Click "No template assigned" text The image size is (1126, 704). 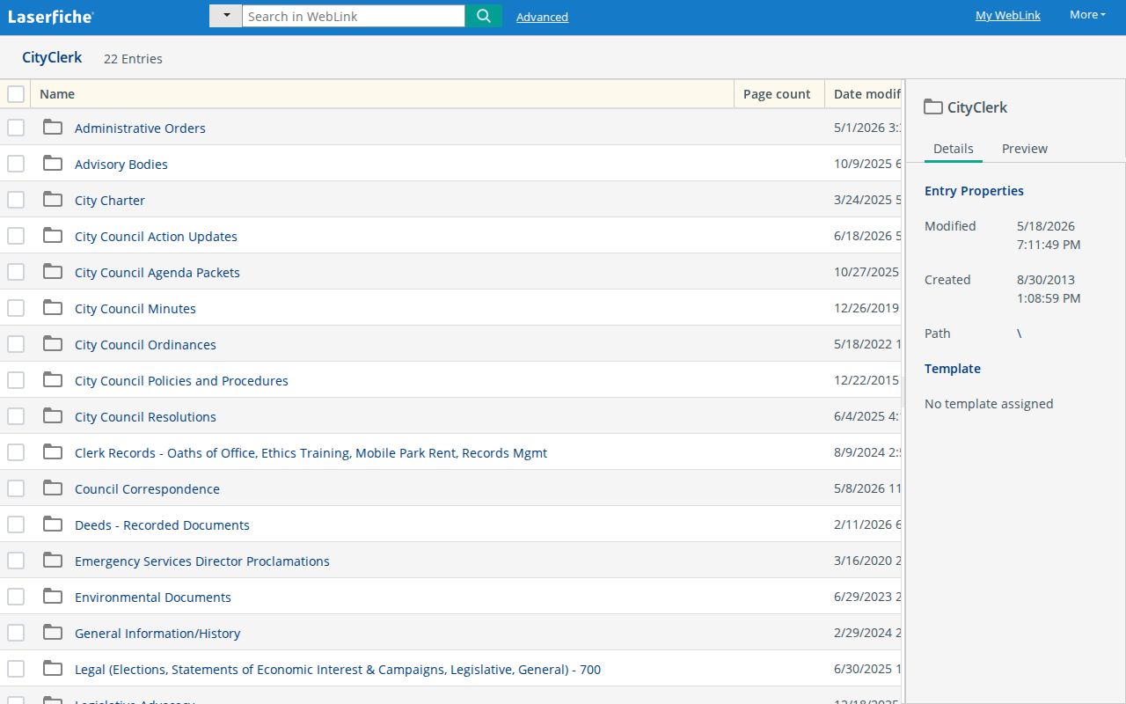[989, 404]
